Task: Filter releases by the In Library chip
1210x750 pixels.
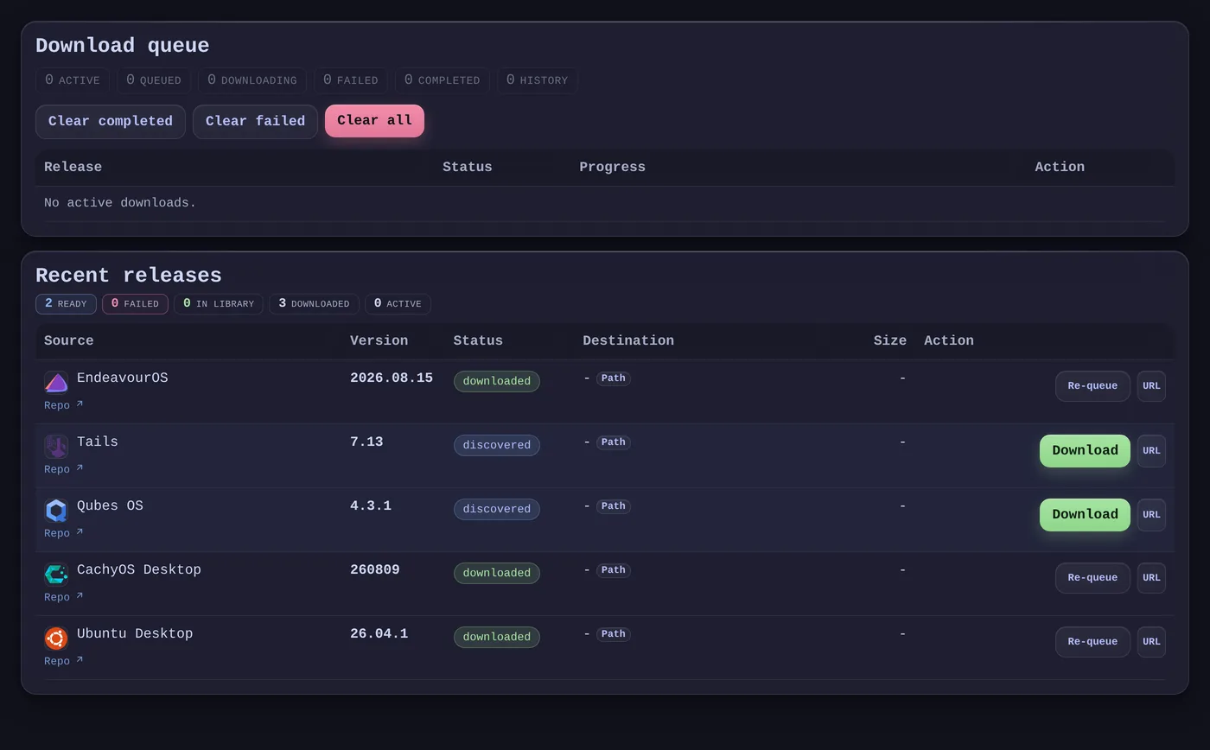Action: [x=219, y=304]
